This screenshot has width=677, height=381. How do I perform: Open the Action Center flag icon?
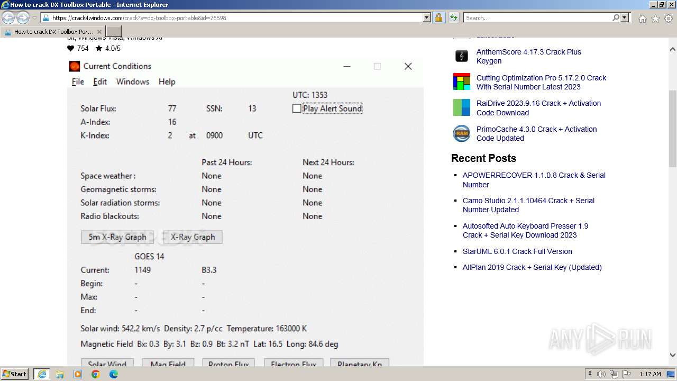click(627, 374)
